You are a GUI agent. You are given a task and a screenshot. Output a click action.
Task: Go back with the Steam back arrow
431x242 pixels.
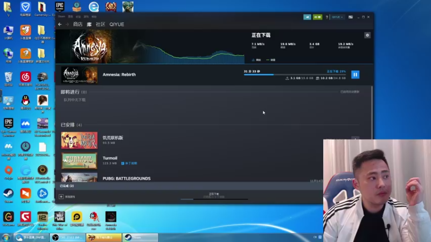[x=60, y=24]
